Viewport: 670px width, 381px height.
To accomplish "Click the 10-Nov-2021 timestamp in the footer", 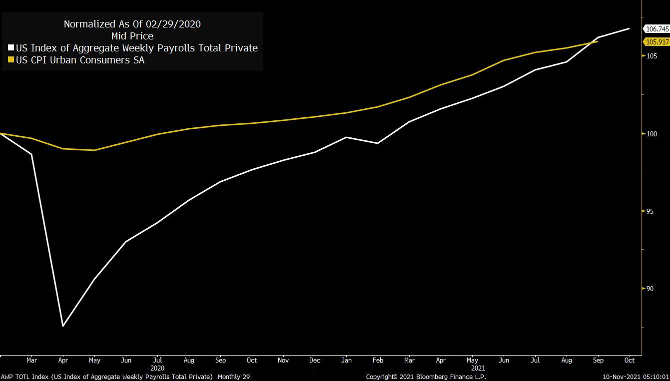I will (635, 377).
